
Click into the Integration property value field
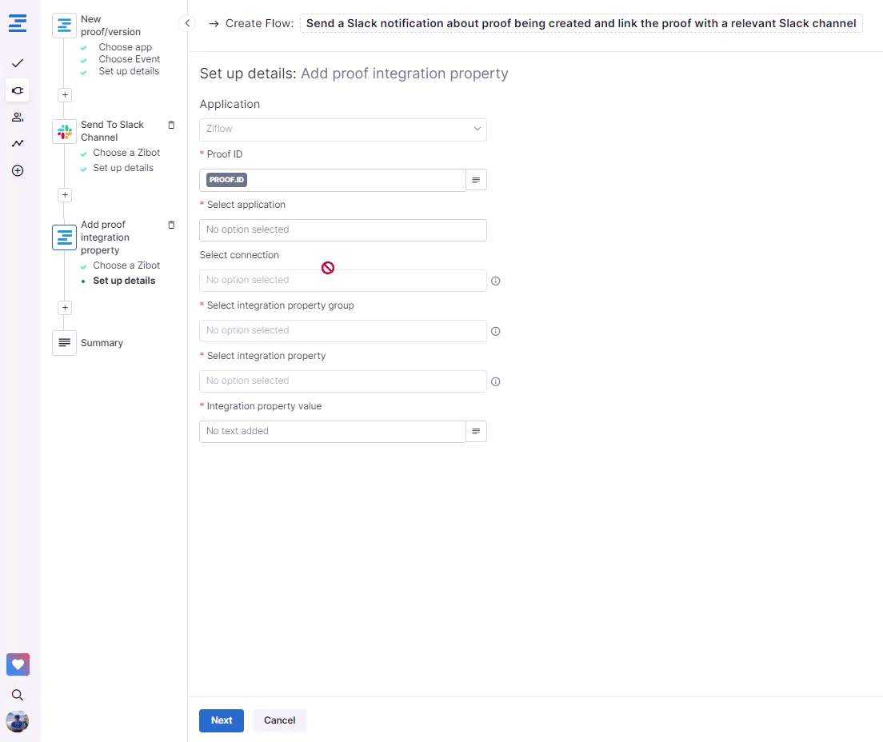332,432
